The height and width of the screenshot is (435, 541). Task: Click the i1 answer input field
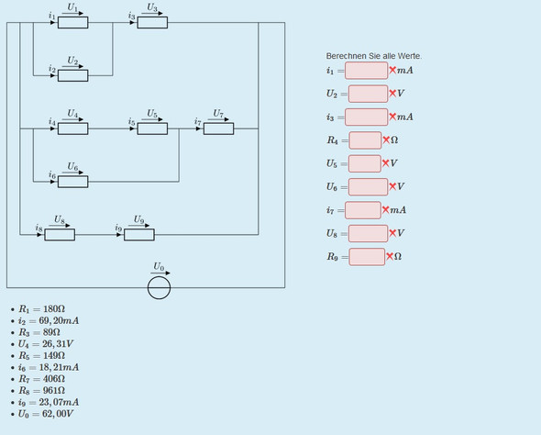366,71
